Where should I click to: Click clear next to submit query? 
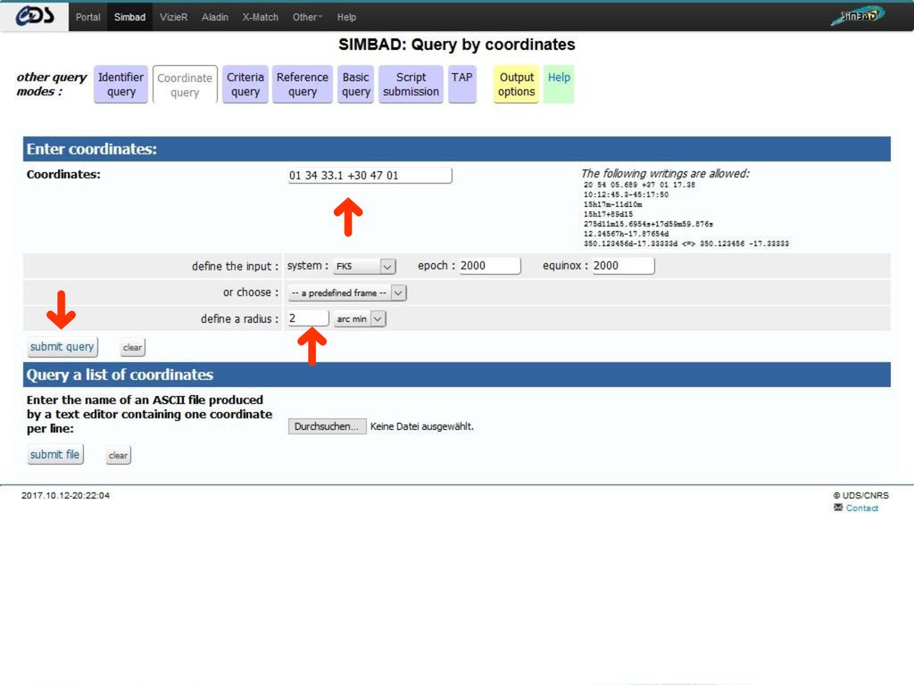point(132,348)
